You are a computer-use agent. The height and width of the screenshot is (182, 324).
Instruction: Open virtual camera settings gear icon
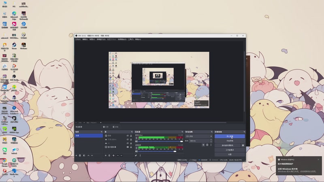click(x=243, y=145)
